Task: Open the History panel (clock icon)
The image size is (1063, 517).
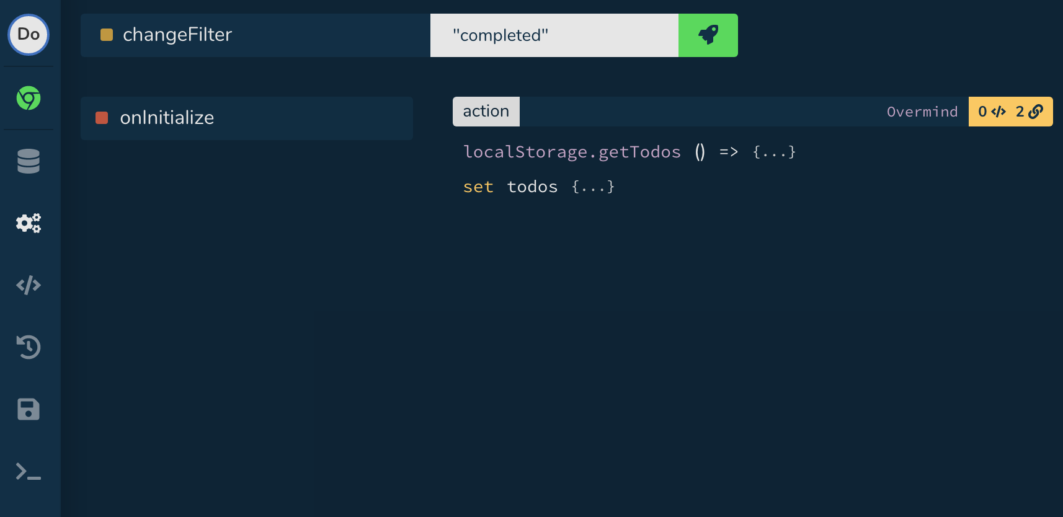Action: point(29,347)
